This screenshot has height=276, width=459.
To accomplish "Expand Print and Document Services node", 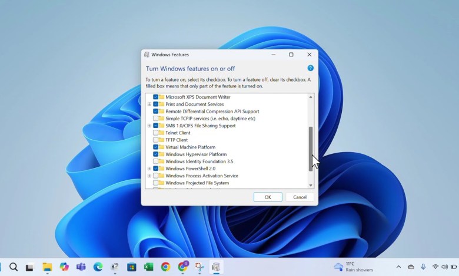I will [x=149, y=104].
